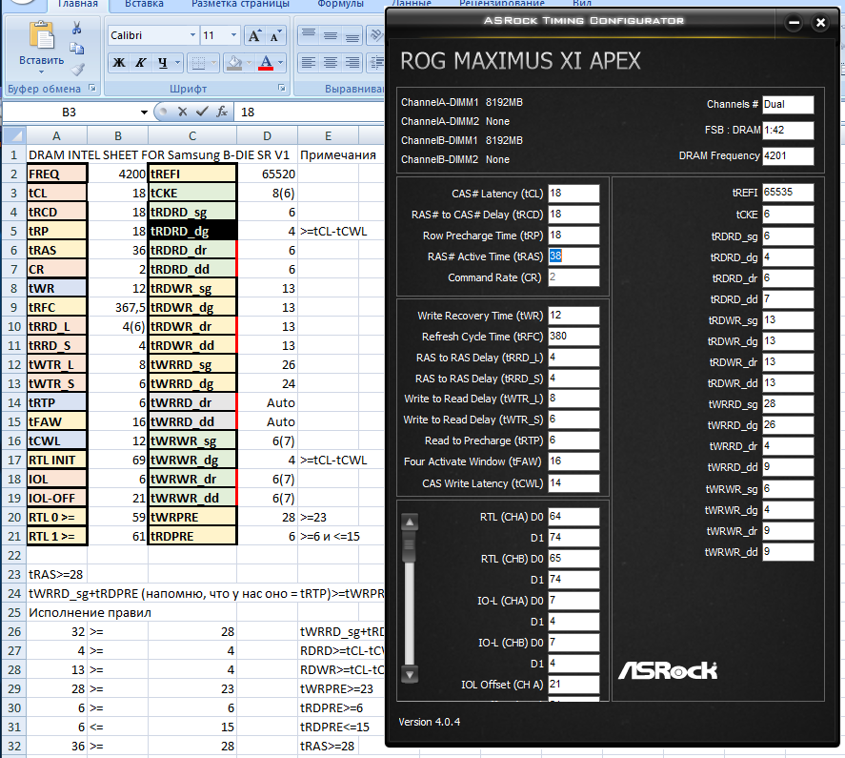Expand the Paste options arrow

click(42, 72)
